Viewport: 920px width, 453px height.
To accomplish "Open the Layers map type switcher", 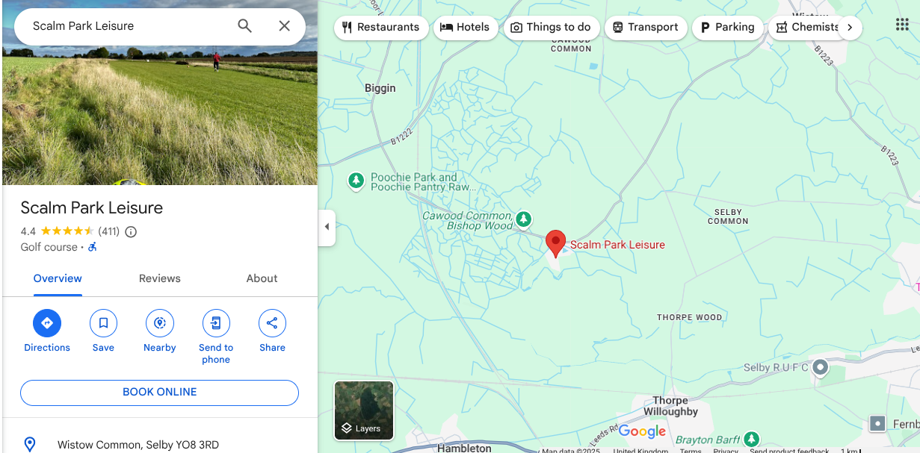I will point(363,410).
